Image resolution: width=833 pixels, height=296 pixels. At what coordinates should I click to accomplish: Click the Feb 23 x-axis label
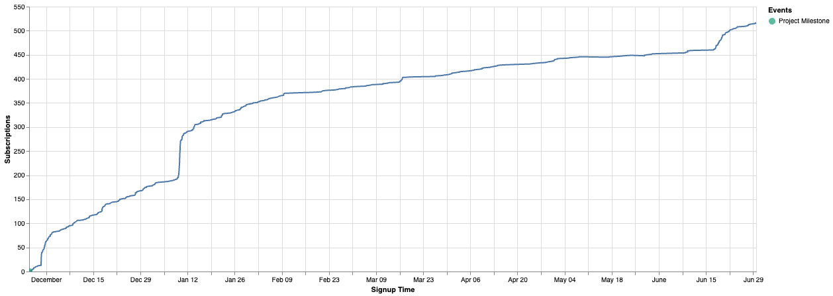329,280
